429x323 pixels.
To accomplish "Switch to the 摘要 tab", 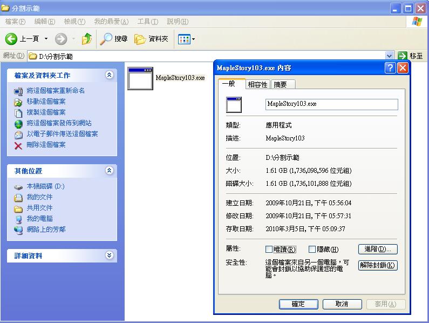I will pyautogui.click(x=283, y=84).
